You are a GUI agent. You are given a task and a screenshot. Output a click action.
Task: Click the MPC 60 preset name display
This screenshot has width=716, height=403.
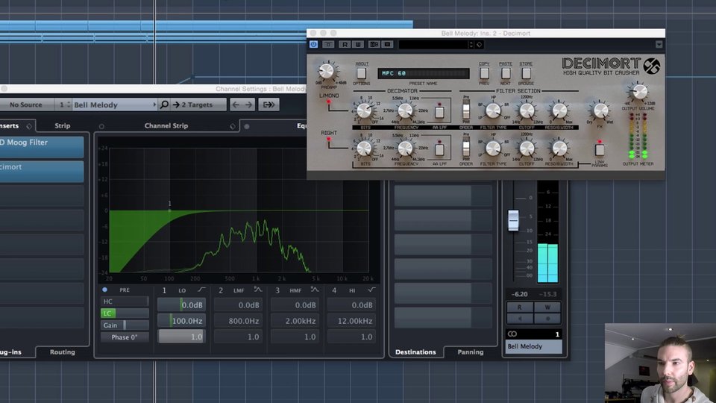tap(424, 73)
